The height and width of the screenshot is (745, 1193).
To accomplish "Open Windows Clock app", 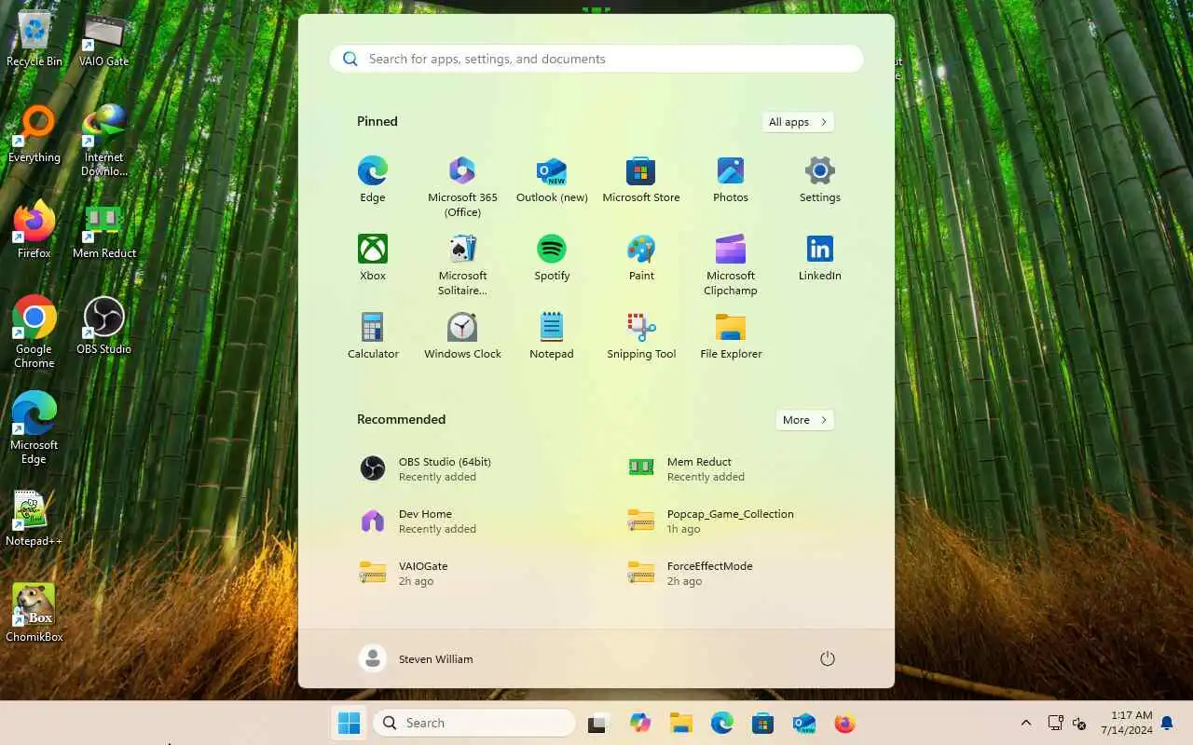I will pyautogui.click(x=462, y=336).
